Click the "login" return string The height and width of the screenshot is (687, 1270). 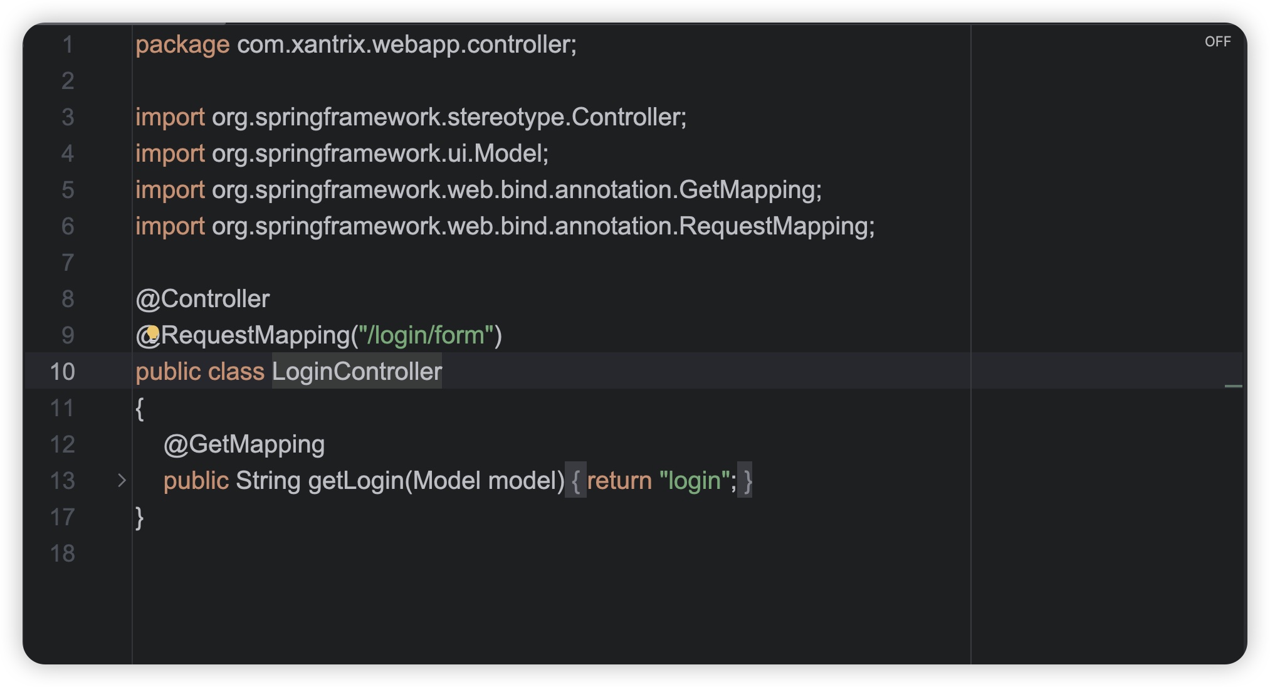(x=694, y=481)
